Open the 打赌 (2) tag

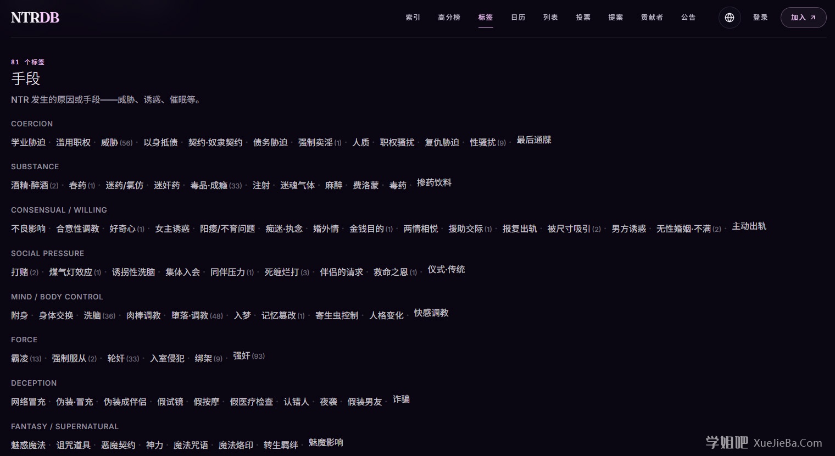(x=25, y=272)
